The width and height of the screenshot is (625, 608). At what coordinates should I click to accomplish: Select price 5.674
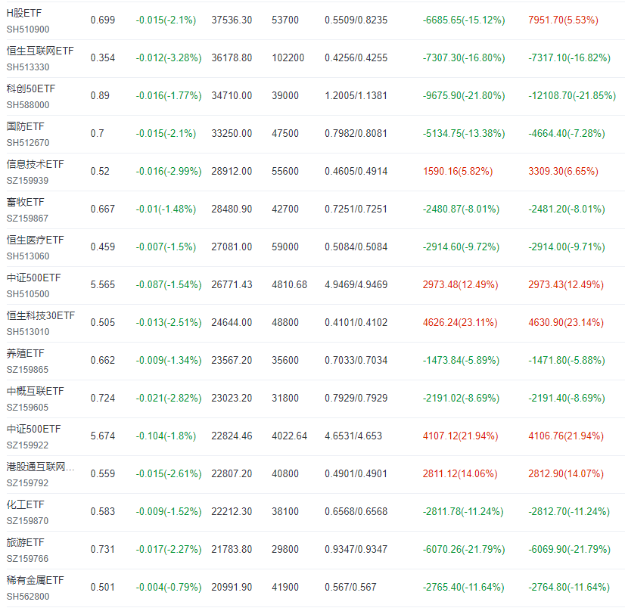pos(103,436)
